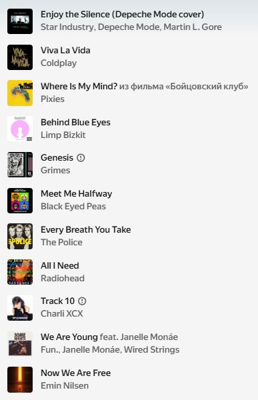Click the track title Where Is My Mind?

(79, 86)
